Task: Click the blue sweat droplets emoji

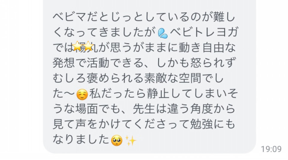Action: pyautogui.click(x=163, y=33)
